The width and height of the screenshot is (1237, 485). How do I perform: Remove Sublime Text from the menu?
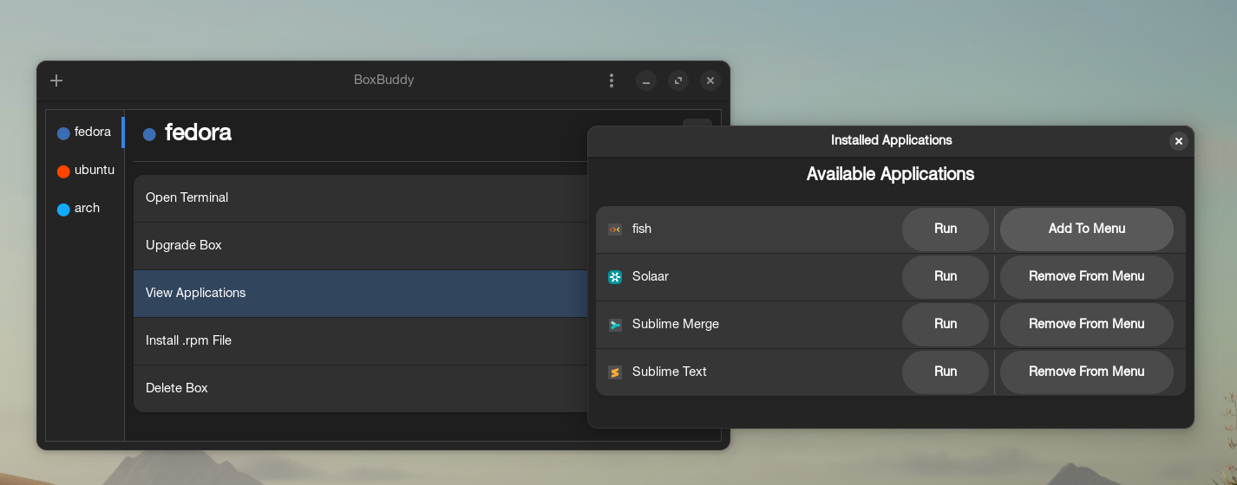click(x=1087, y=372)
